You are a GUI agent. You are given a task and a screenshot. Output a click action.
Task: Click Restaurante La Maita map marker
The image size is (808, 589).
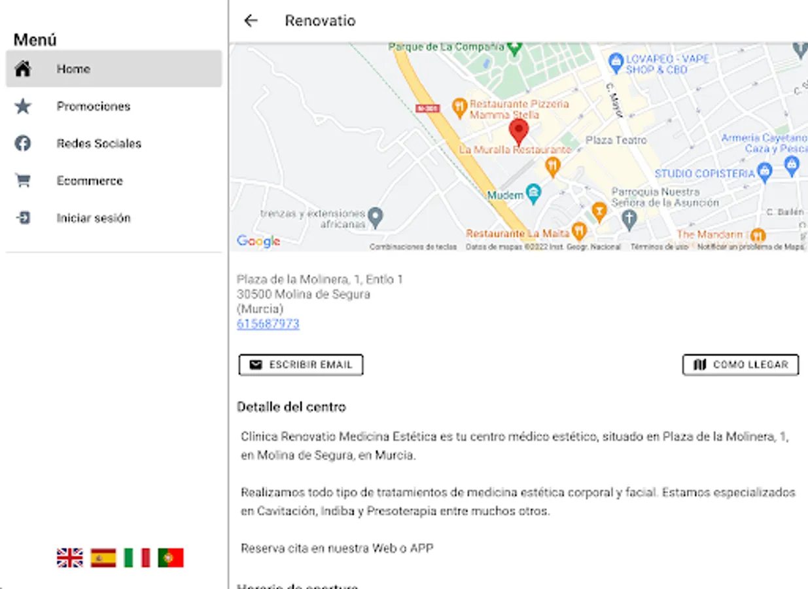(578, 231)
